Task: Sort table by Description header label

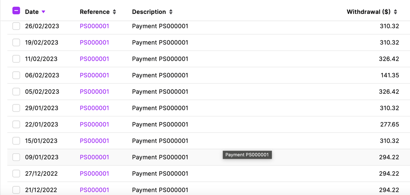Action: tap(149, 12)
